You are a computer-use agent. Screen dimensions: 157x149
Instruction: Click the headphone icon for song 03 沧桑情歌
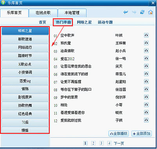tap(146, 50)
